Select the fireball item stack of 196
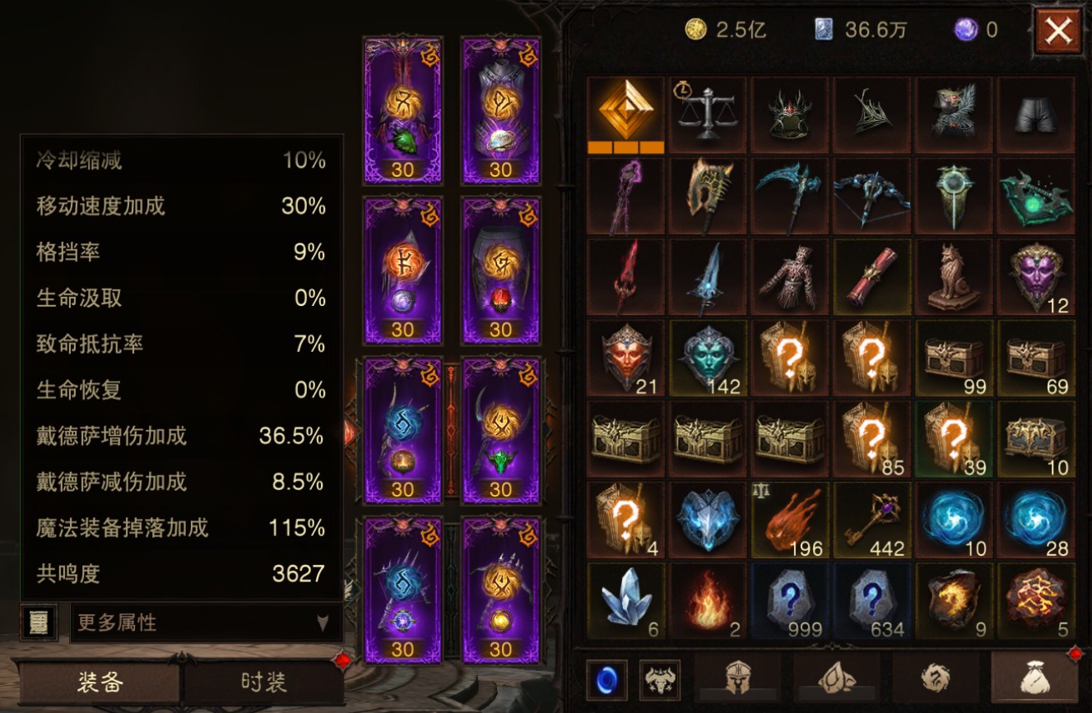This screenshot has width=1092, height=713. point(789,520)
